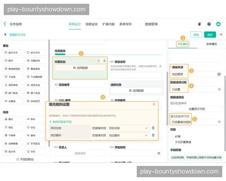Add 地址 field component
This screenshot has width=226, height=181.
click(13, 127)
